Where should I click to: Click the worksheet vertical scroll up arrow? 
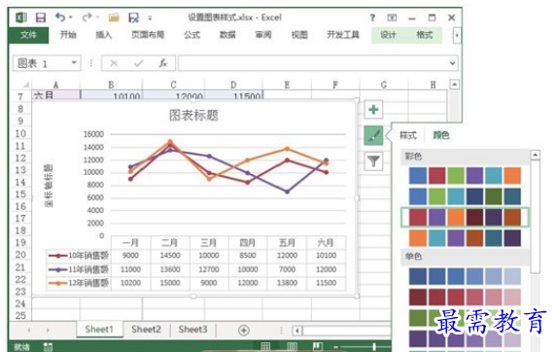pos(455,85)
